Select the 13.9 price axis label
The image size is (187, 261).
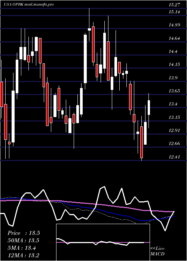pyautogui.click(x=173, y=78)
